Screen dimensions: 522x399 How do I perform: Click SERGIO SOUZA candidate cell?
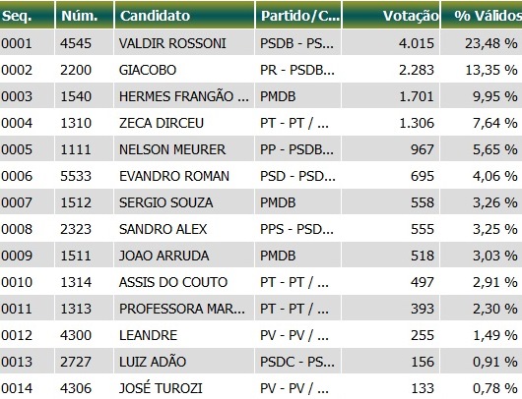pos(184,202)
